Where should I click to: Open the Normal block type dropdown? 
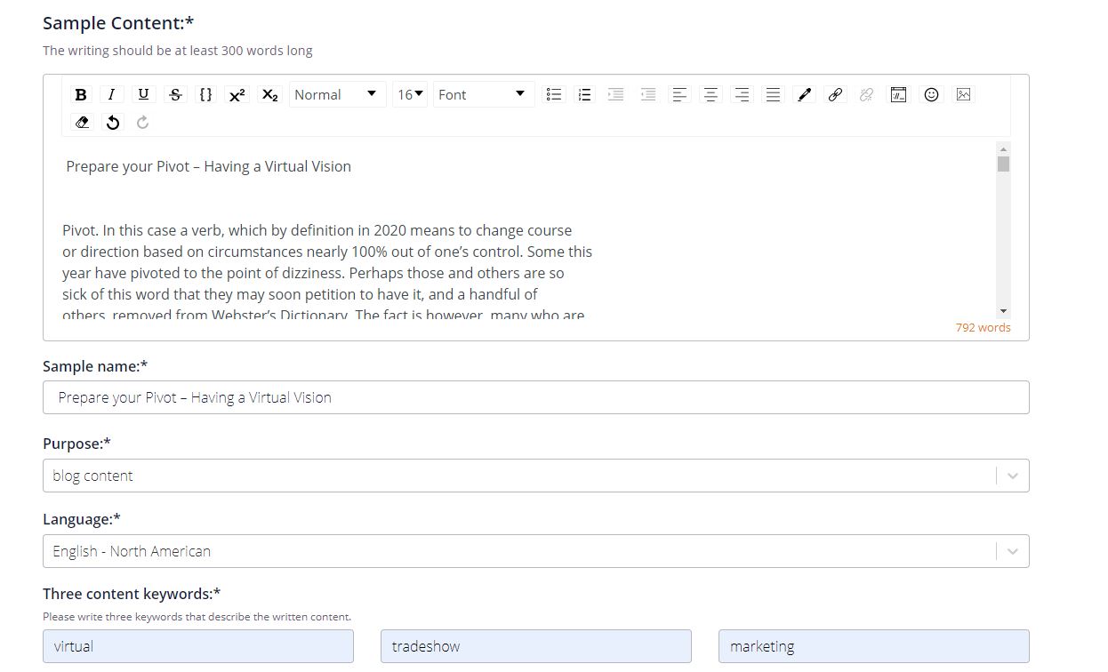tap(336, 94)
